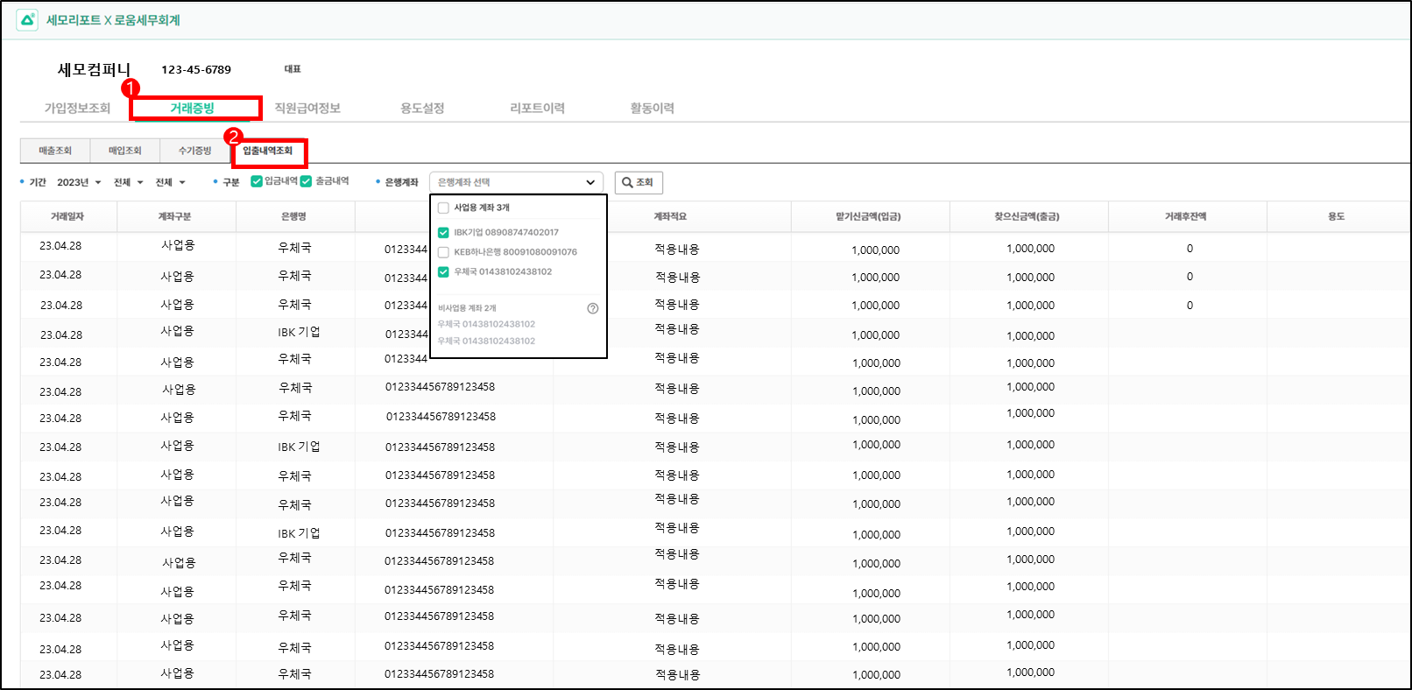Go to the 용도설정 tab
This screenshot has width=1412, height=690.
(422, 109)
